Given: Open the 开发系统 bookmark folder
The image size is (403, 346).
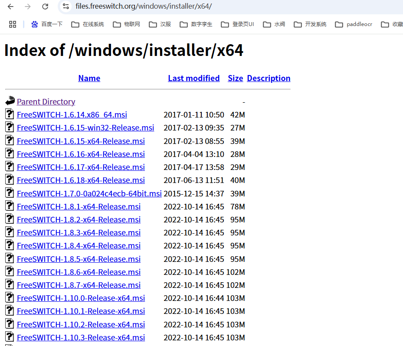Looking at the screenshot, I should (310, 24).
